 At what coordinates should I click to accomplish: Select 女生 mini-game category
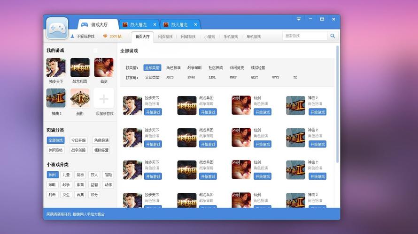(66, 195)
